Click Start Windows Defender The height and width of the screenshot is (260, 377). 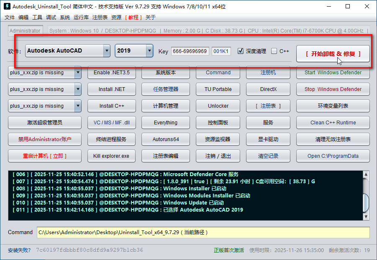coord(333,73)
